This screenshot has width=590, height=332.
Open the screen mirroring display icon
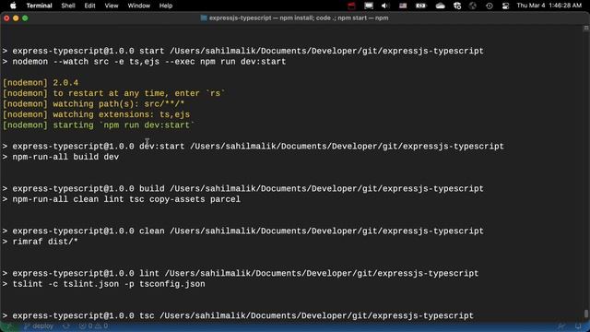tap(369, 6)
